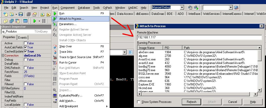Toggle the Active property checkbox
This screenshot has width=266, height=108.
(x=25, y=43)
